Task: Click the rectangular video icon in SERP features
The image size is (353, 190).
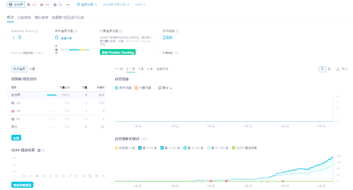Action: click(x=57, y=176)
